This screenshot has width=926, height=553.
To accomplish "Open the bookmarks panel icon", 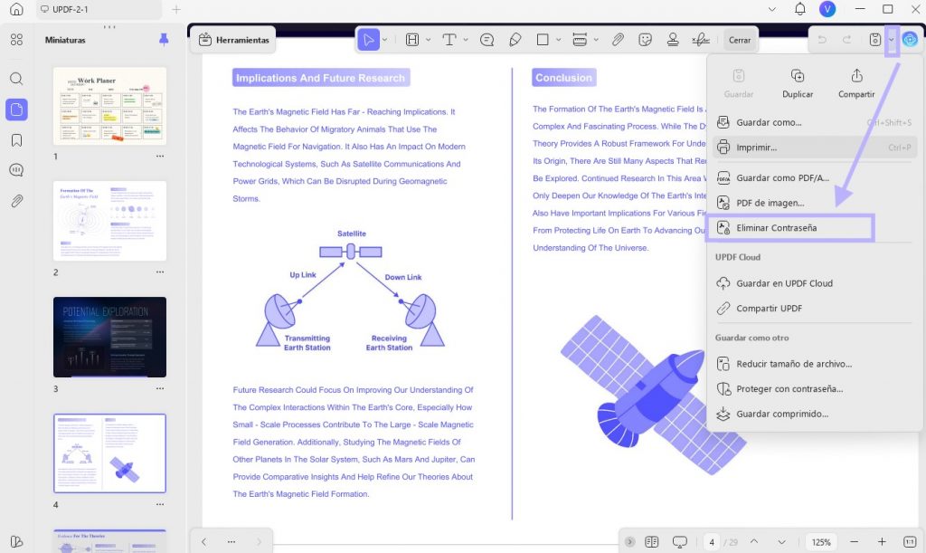I will pos(16,140).
